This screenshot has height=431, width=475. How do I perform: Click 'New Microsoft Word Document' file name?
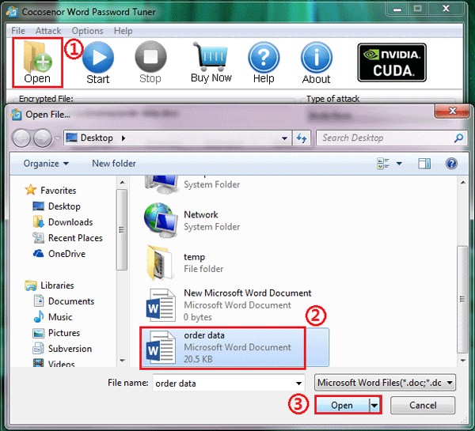(x=248, y=293)
